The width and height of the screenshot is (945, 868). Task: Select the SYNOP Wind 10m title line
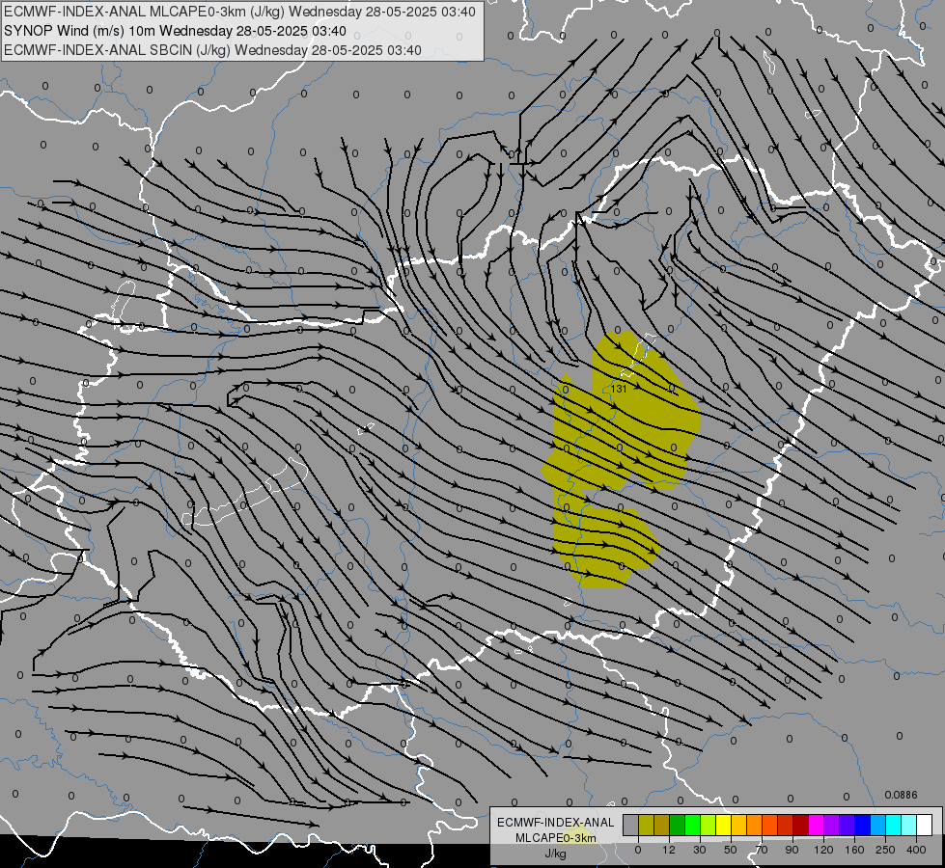pyautogui.click(x=175, y=31)
